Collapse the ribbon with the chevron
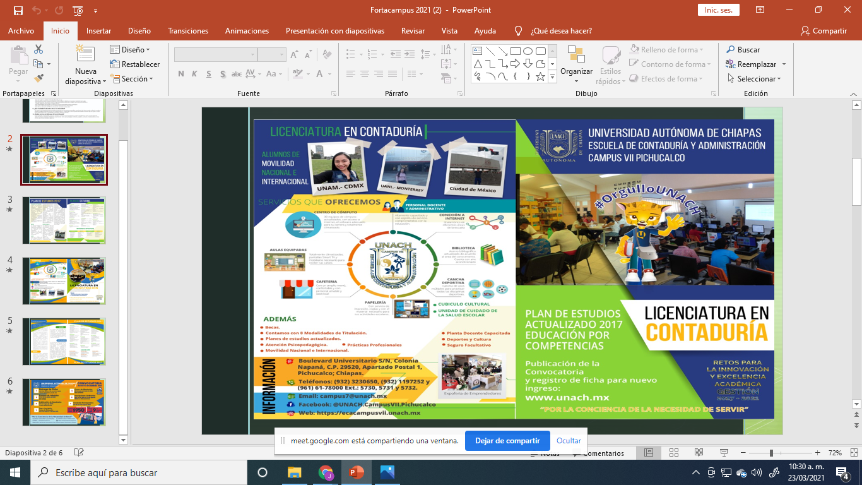Screen dimensions: 862x485 click(x=853, y=93)
